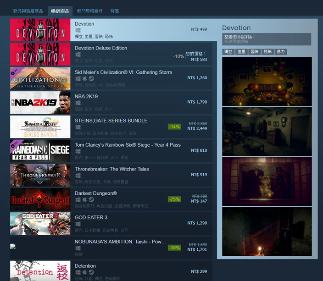Open the broken image for Nobunaga's Ambition
The height and width of the screenshot is (281, 323).
pos(13,246)
